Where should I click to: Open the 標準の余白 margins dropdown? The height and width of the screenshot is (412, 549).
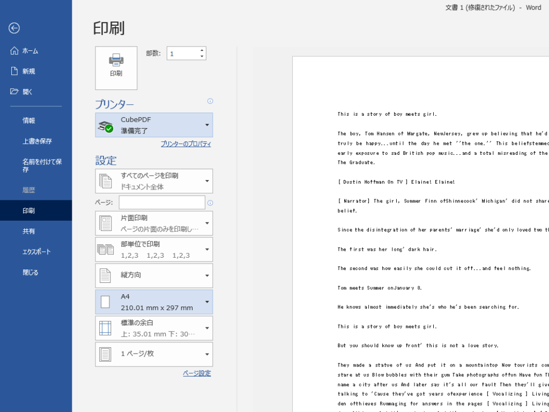(154, 328)
